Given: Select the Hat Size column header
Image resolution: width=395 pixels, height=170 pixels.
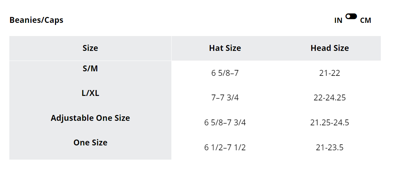Looking at the screenshot, I should pos(225,48).
